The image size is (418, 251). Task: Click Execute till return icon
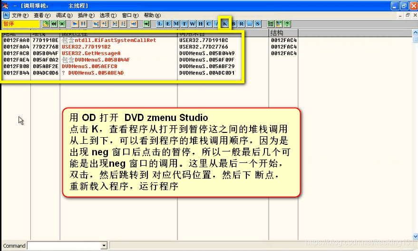coord(134,24)
